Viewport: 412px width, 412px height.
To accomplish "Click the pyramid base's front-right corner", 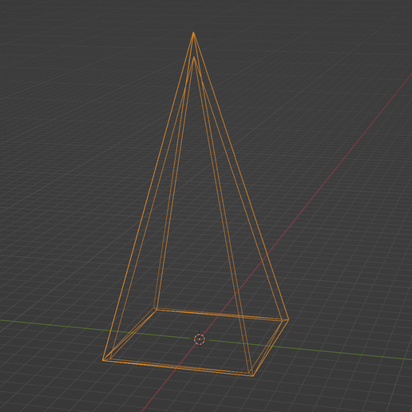I will click(x=252, y=375).
